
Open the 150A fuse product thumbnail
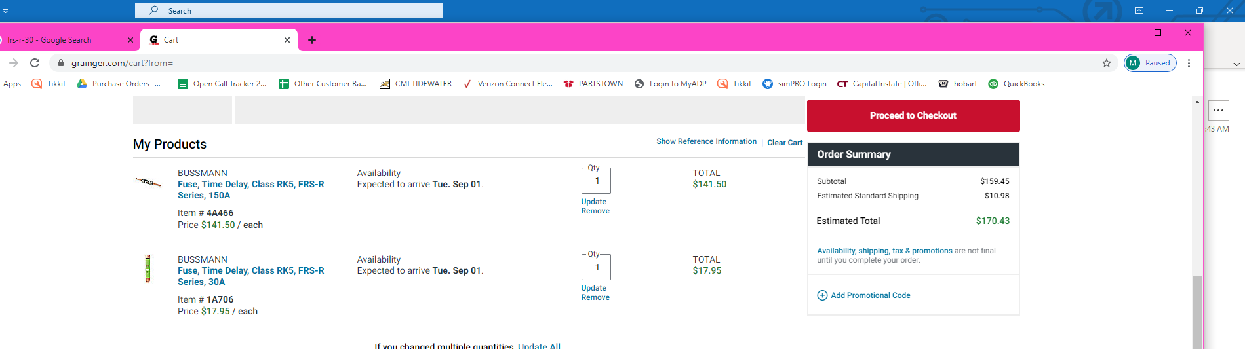tap(148, 182)
